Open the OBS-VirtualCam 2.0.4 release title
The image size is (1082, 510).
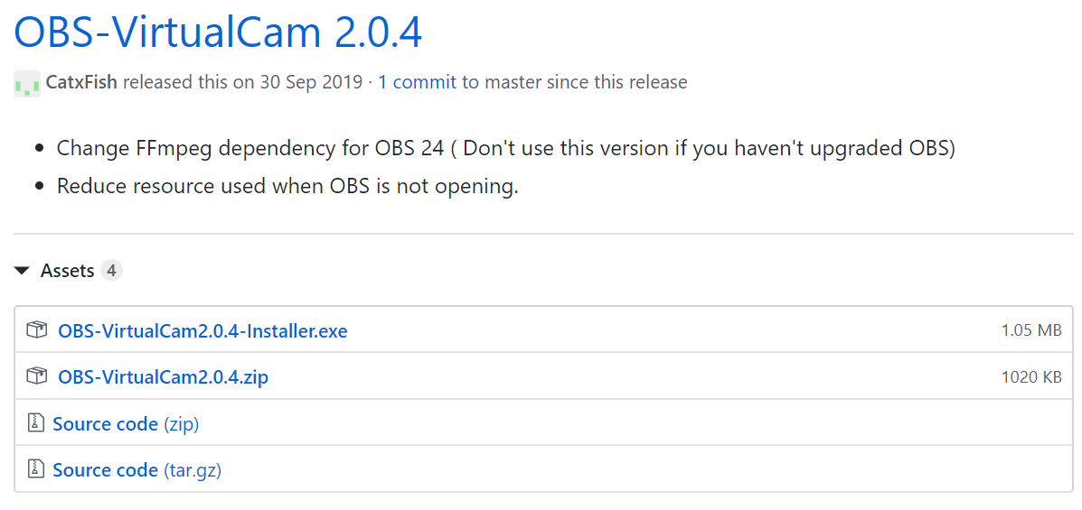point(218,32)
